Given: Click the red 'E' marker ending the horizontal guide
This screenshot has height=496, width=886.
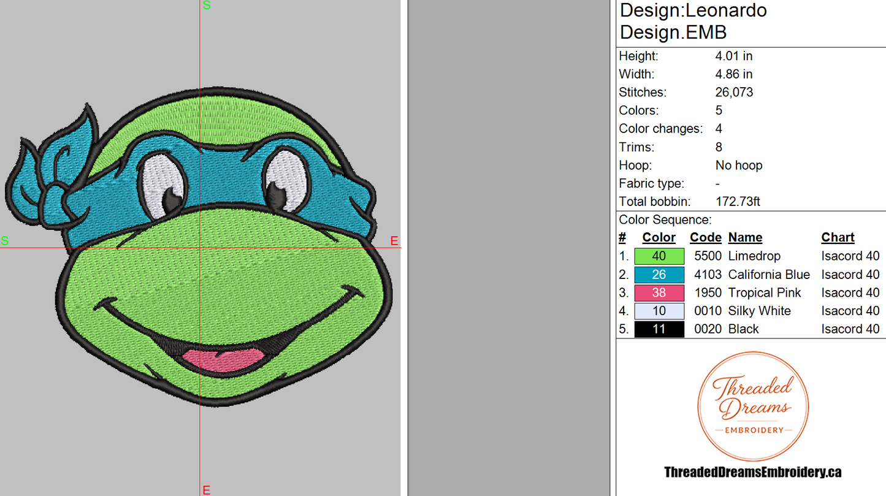Looking at the screenshot, I should (x=395, y=240).
